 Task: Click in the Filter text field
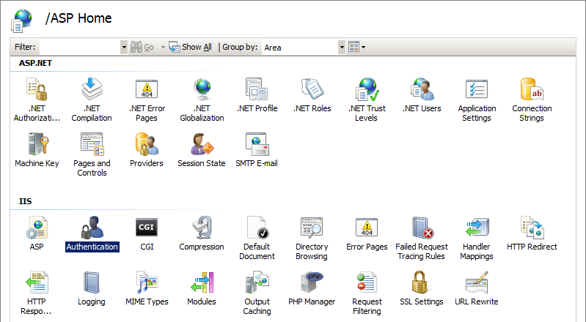click(x=80, y=47)
